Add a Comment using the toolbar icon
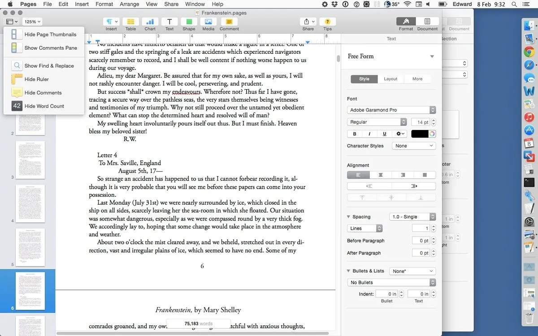 click(229, 22)
